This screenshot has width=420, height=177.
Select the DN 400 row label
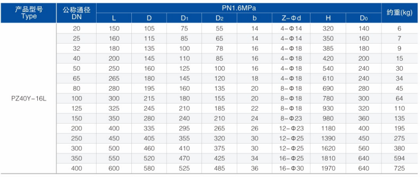(76, 168)
